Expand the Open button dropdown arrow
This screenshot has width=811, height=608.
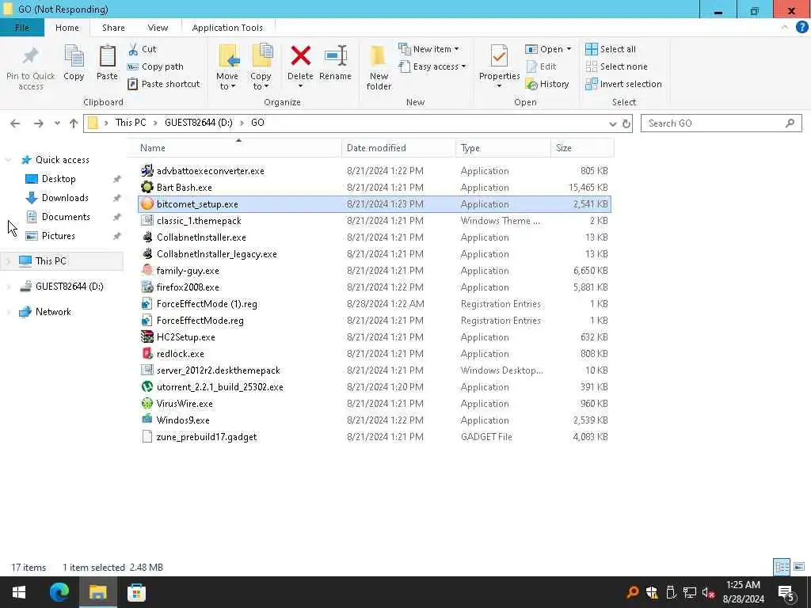pos(569,49)
